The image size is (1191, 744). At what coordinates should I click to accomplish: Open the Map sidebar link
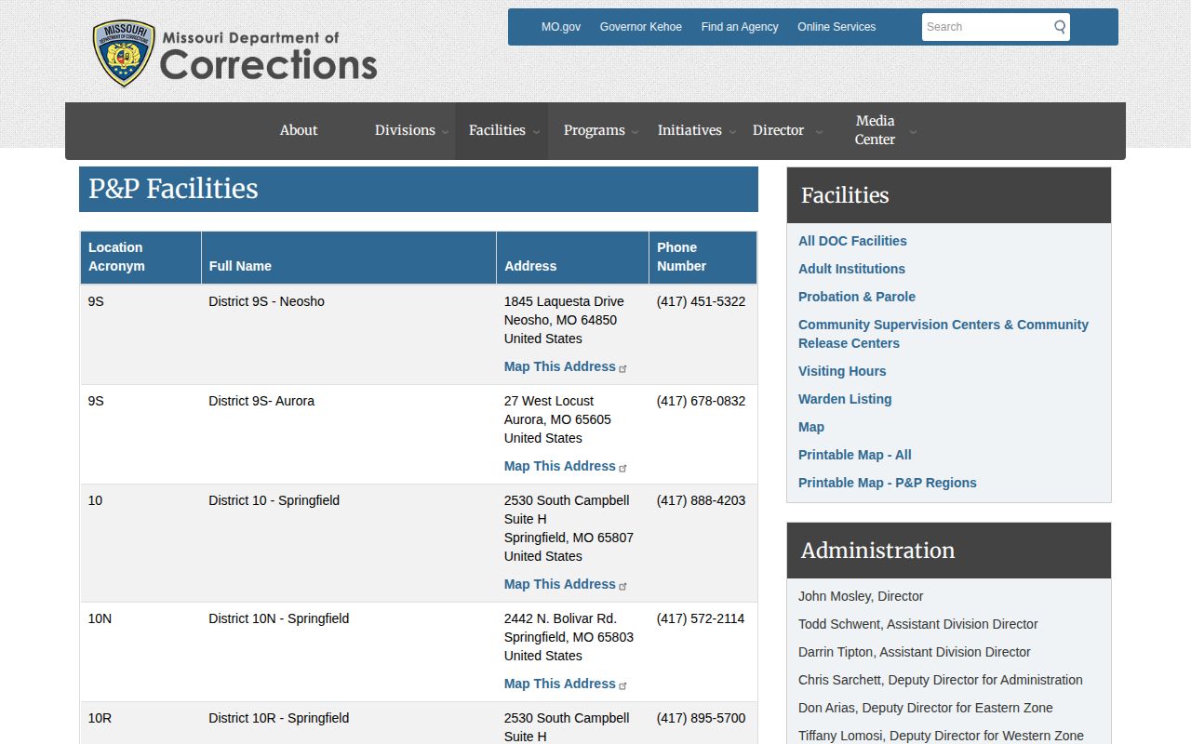pyautogui.click(x=811, y=427)
